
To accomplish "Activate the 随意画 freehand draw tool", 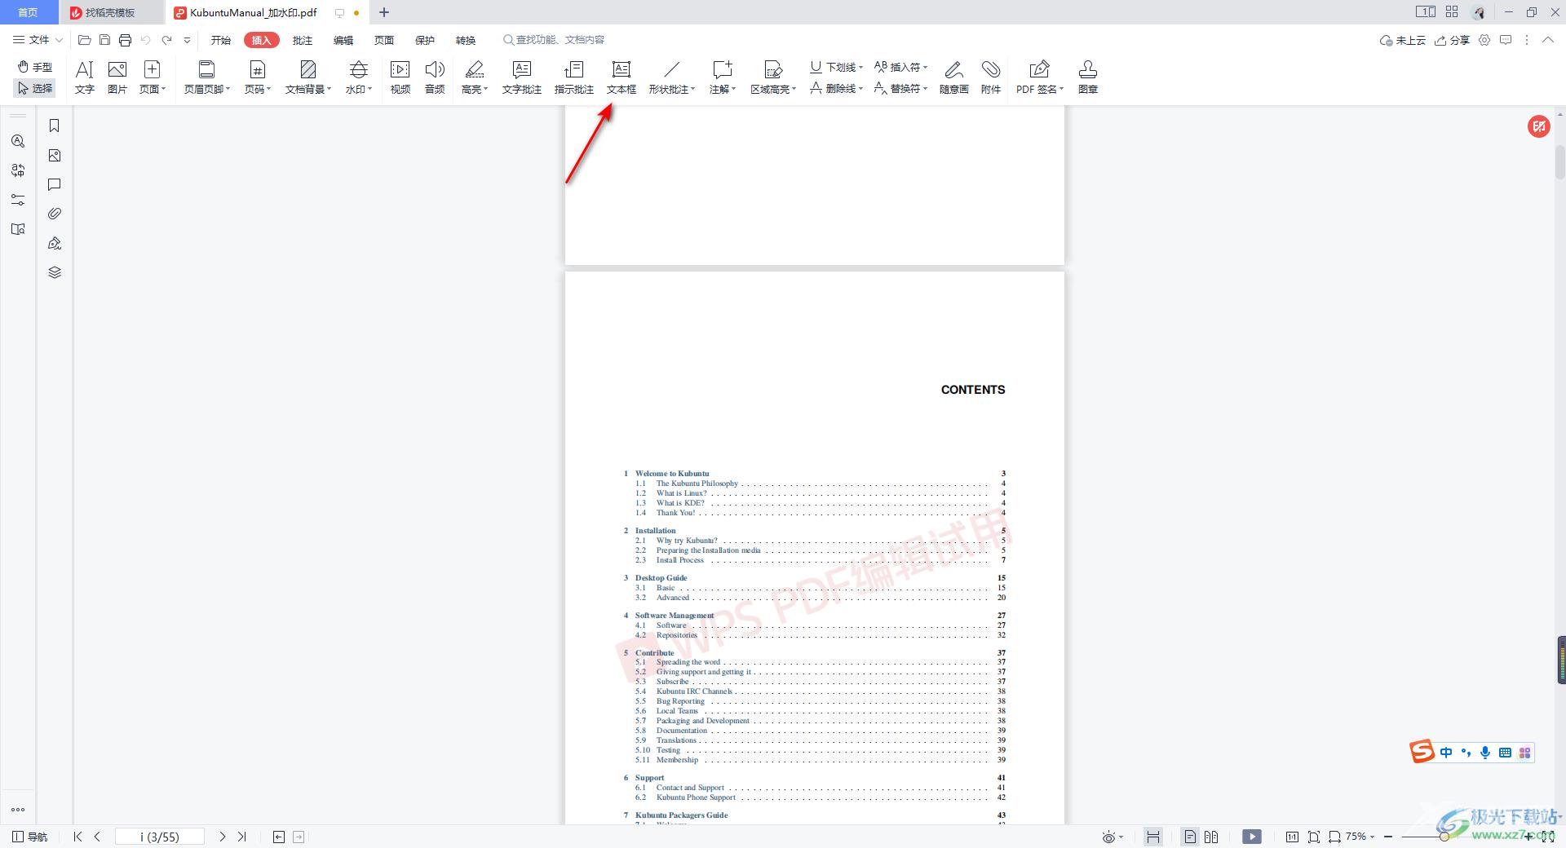I will coord(953,77).
